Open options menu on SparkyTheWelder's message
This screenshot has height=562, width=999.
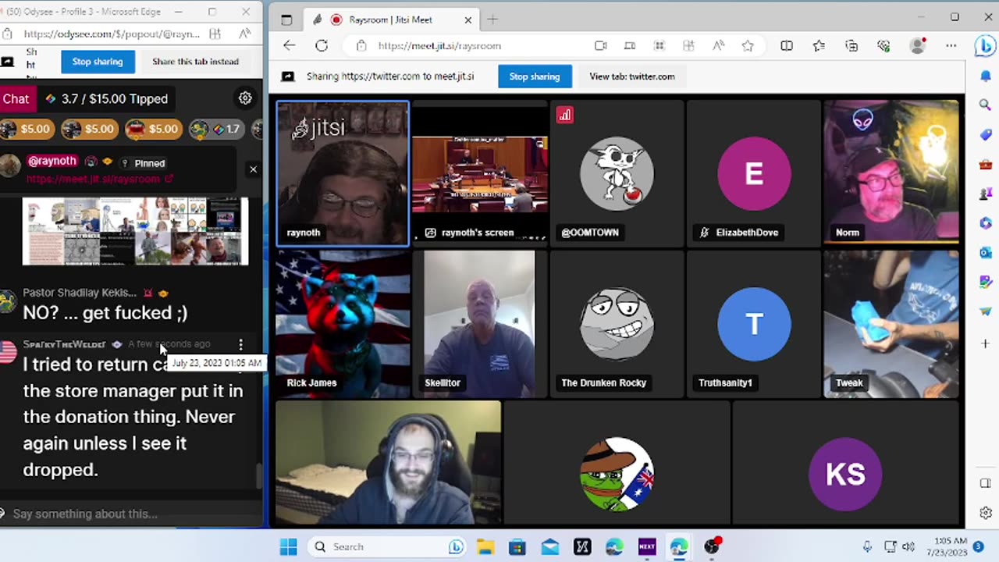240,344
